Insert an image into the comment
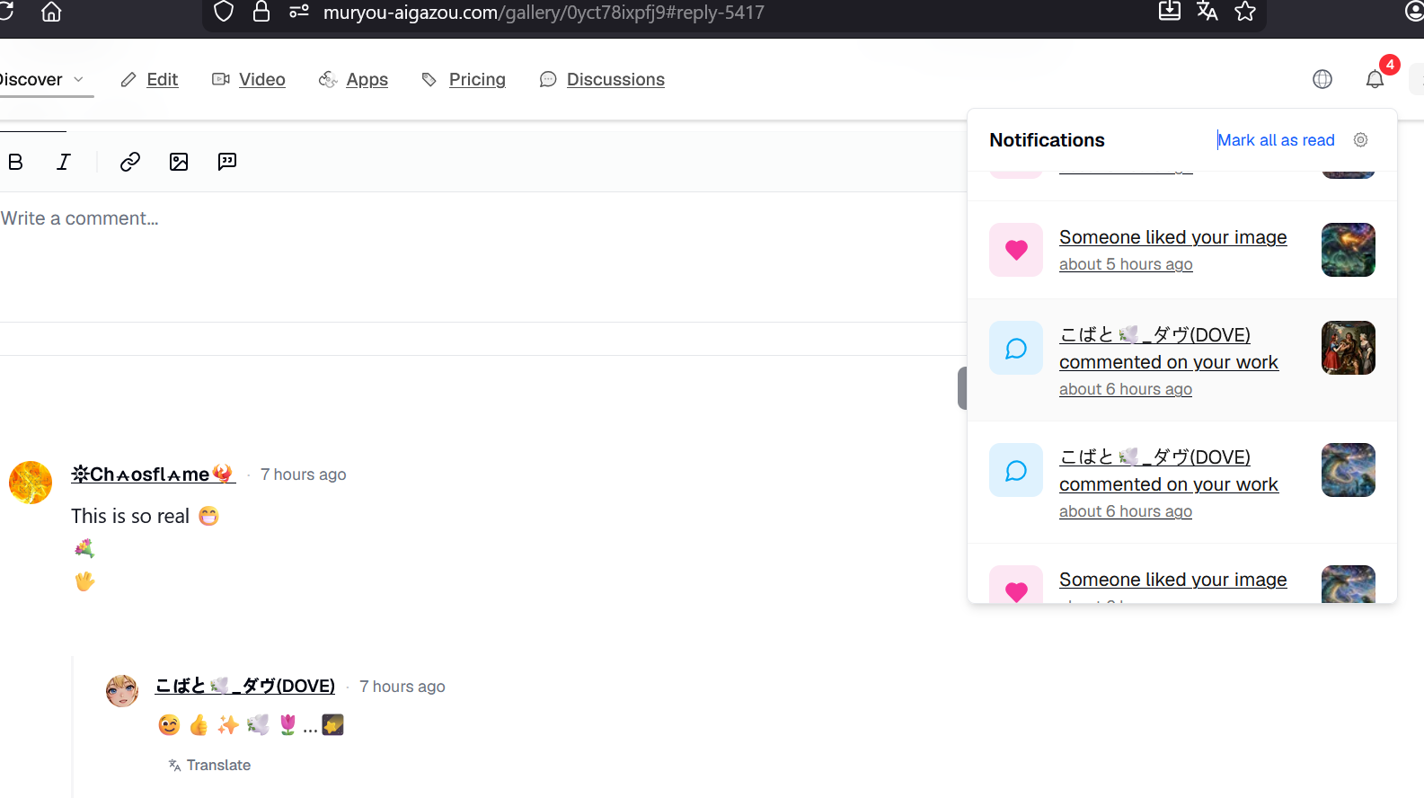Viewport: 1424px width, 798px height. coord(179,162)
